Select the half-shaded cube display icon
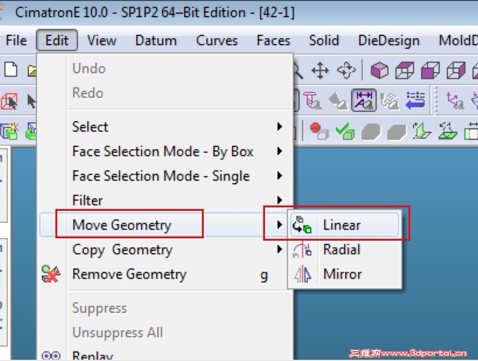Screen dimensions: 478x361 pyautogui.click(x=430, y=70)
